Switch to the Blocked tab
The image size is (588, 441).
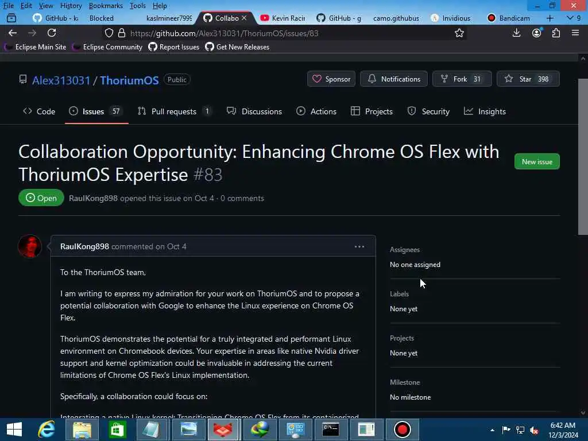point(101,18)
